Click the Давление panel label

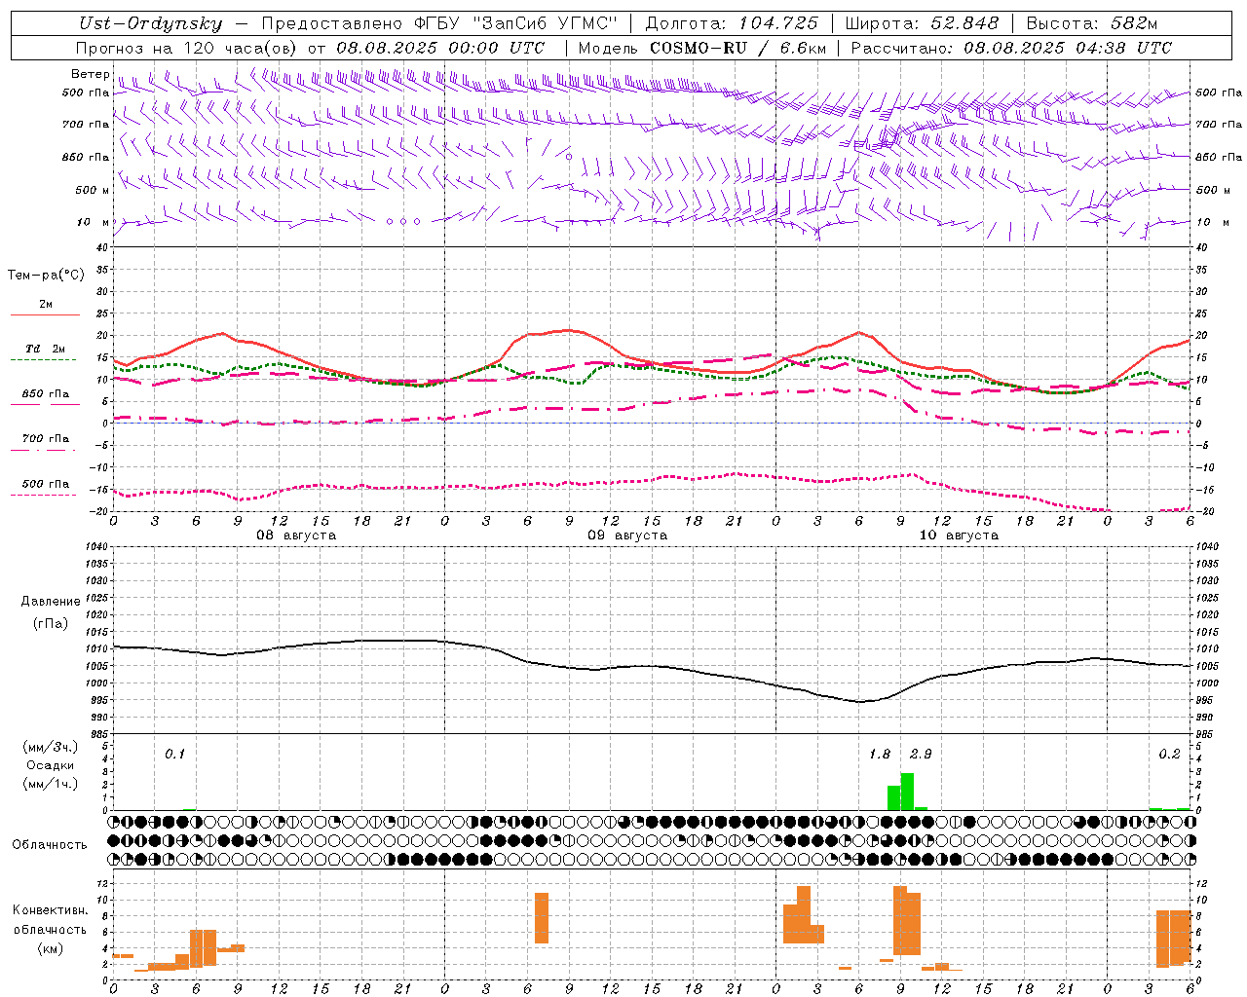click(x=51, y=602)
